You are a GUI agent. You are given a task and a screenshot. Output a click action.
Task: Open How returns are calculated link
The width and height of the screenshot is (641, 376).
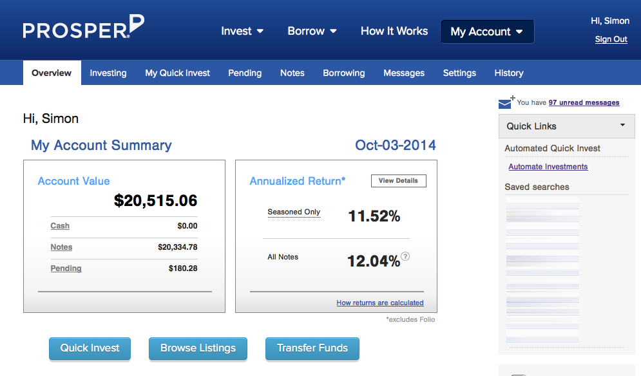coord(380,303)
